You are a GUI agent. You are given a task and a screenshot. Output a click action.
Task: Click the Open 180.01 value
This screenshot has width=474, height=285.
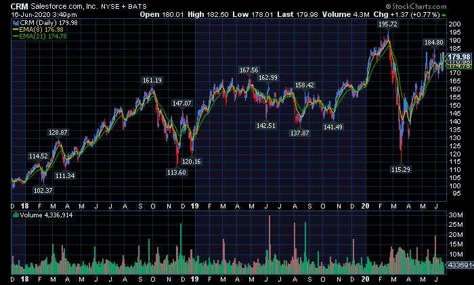(x=161, y=14)
